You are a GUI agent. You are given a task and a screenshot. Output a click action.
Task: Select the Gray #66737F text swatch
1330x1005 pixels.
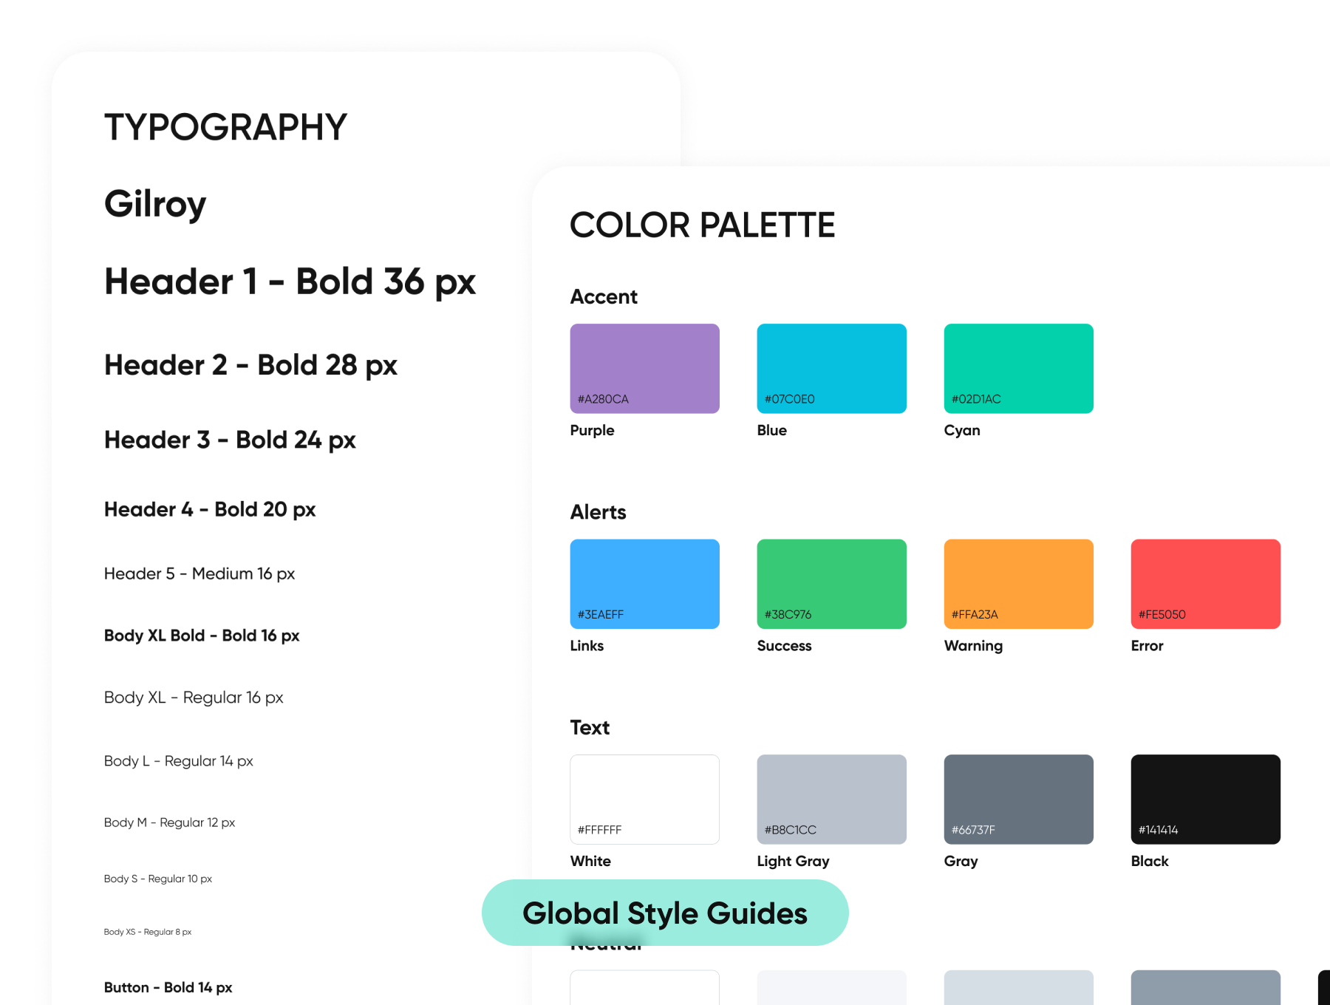[1018, 799]
